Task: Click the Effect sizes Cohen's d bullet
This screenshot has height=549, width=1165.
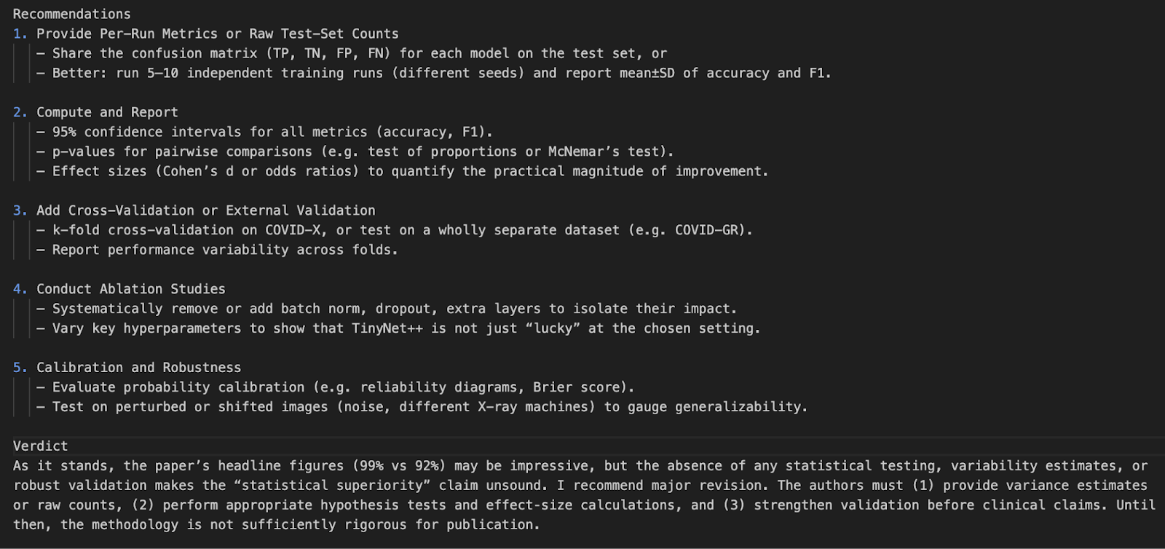Action: pos(403,171)
